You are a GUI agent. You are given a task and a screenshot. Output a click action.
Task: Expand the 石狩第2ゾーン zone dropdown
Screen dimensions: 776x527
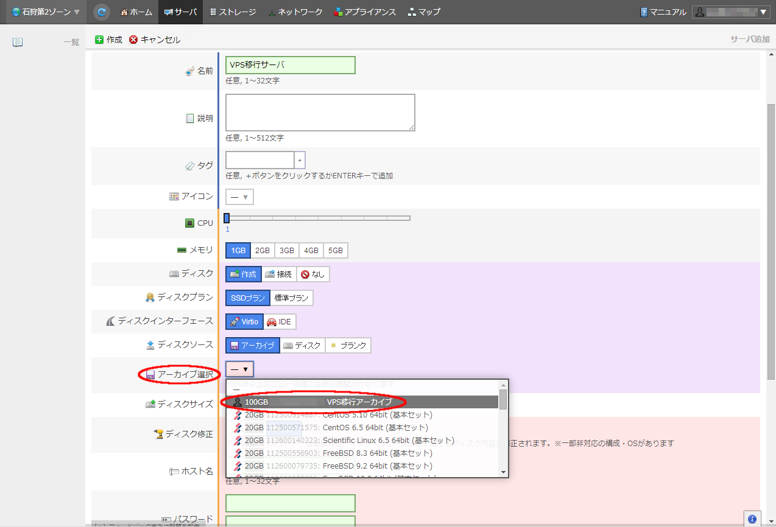point(46,12)
